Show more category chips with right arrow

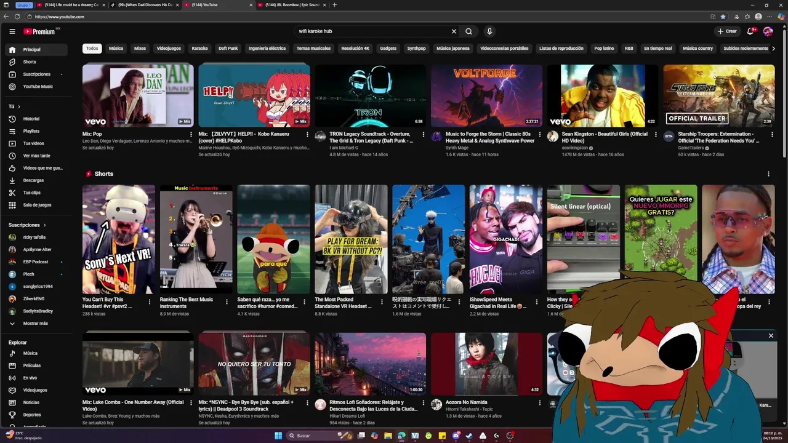click(773, 48)
